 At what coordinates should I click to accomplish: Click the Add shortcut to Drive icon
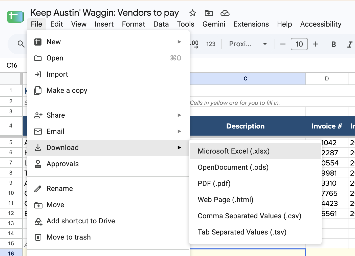pyautogui.click(x=38, y=221)
